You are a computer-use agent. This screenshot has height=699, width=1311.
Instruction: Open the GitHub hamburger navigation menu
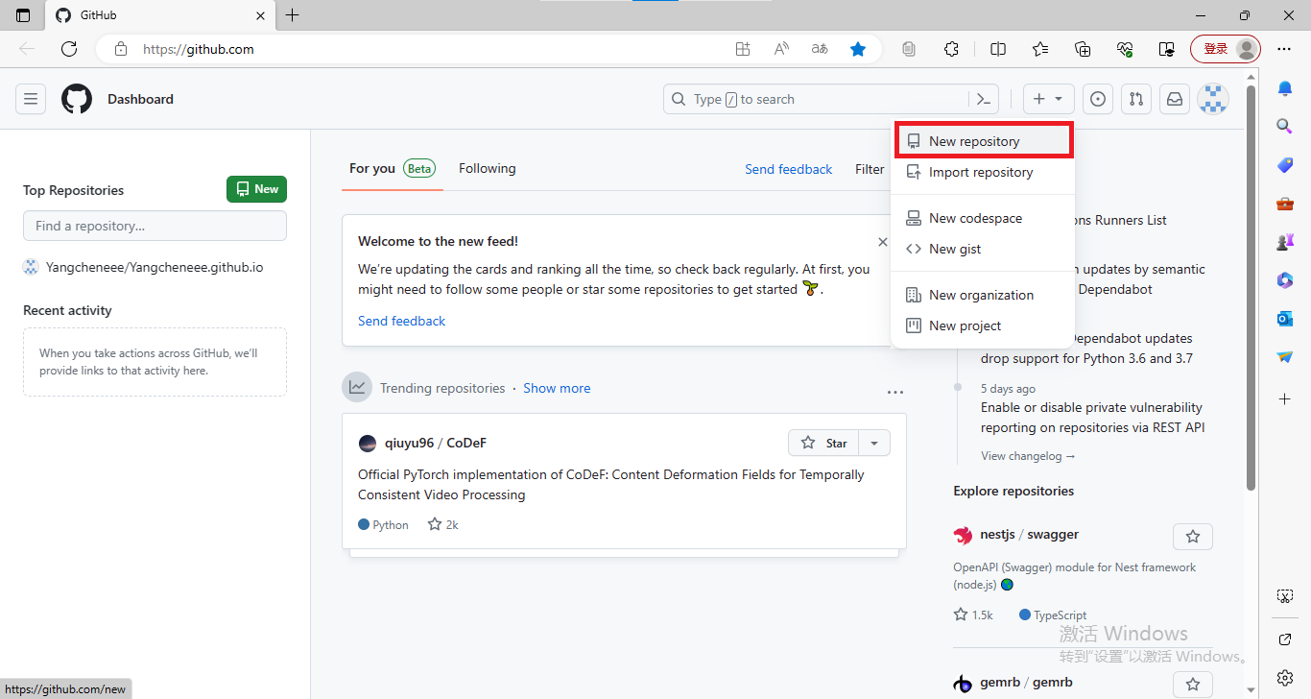[31, 99]
